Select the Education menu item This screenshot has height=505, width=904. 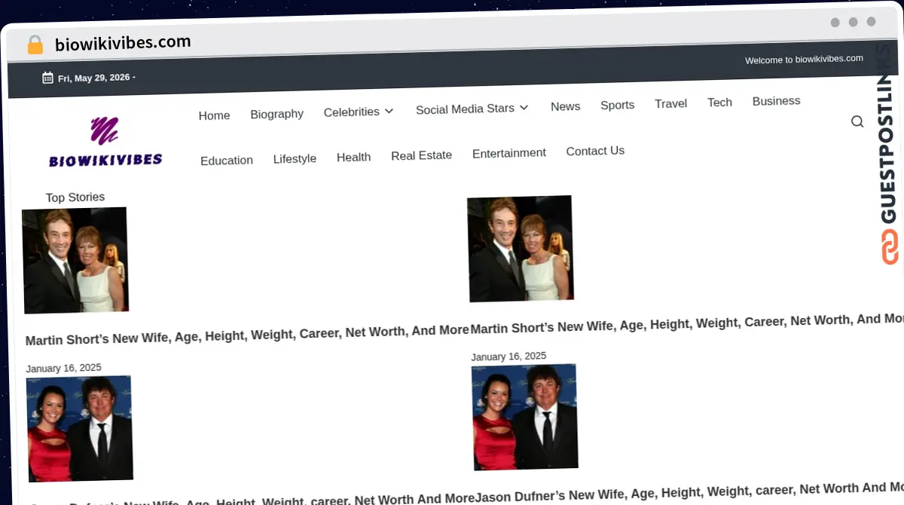click(x=226, y=161)
